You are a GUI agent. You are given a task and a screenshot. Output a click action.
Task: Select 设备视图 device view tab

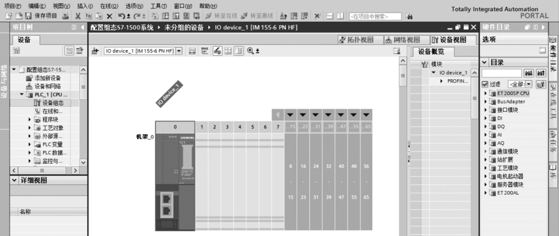tap(453, 40)
